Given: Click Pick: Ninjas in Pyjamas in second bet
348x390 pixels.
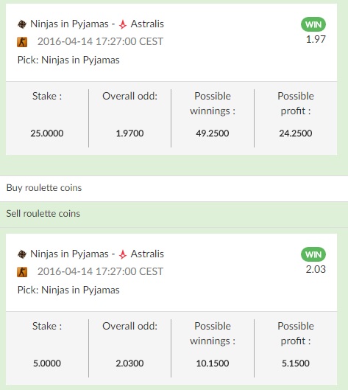Looking at the screenshot, I should [x=68, y=290].
